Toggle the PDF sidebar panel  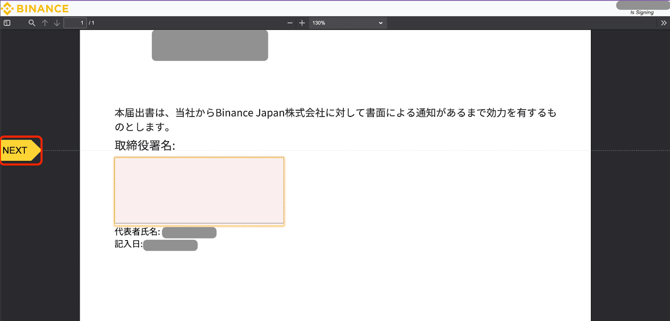point(7,23)
